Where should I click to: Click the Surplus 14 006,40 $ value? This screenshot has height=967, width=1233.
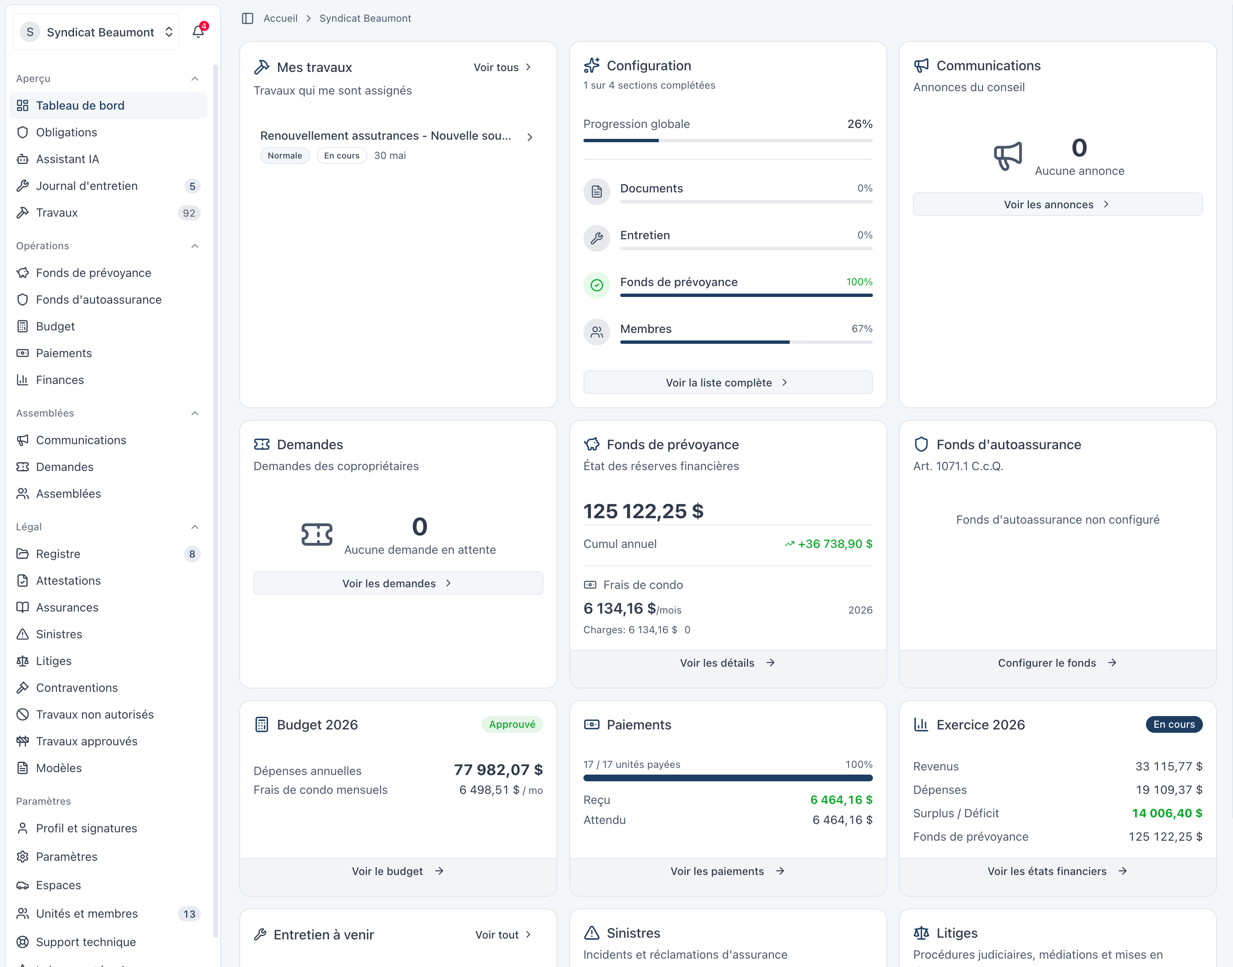point(1167,814)
